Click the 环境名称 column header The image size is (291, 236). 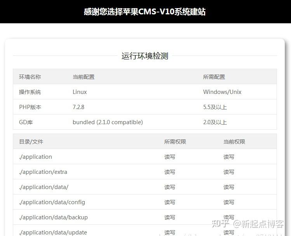(30, 77)
